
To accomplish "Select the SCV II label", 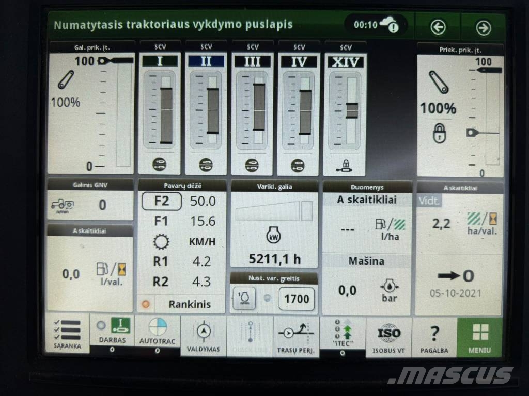I will (x=206, y=61).
